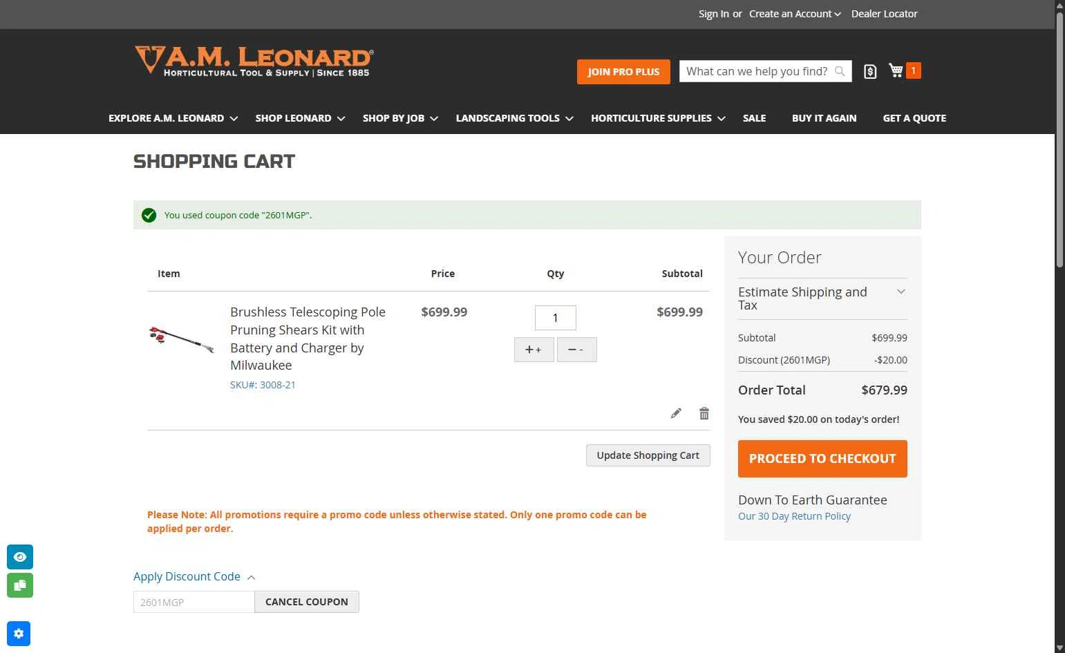Click the green copy widget icon
The image size is (1065, 653).
(x=20, y=585)
